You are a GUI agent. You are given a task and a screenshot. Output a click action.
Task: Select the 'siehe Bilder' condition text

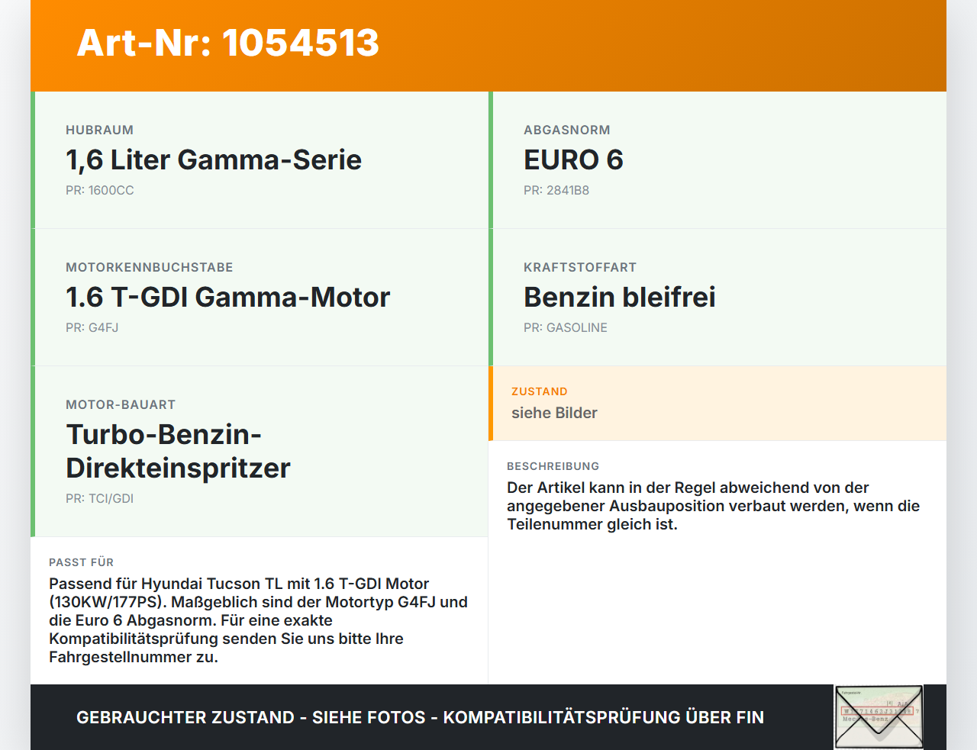(554, 414)
